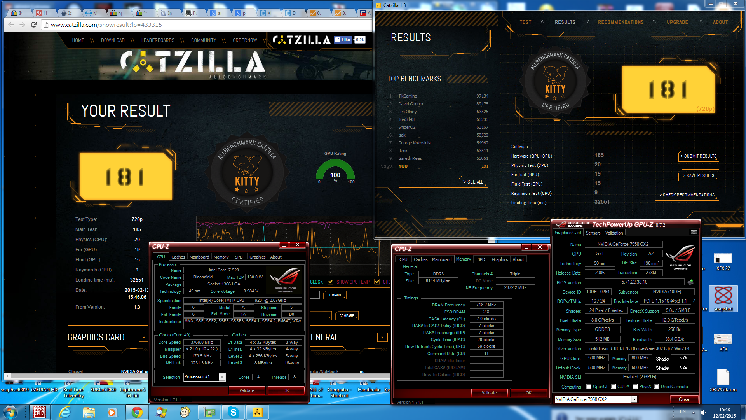The height and width of the screenshot is (420, 746).
Task: Click the upper Compare button on webpage
Action: 335,295
